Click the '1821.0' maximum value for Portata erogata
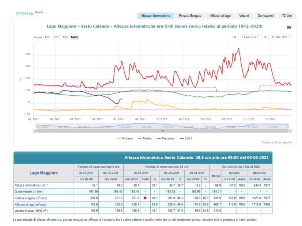Screen dimensions: 302x226 click(257, 198)
